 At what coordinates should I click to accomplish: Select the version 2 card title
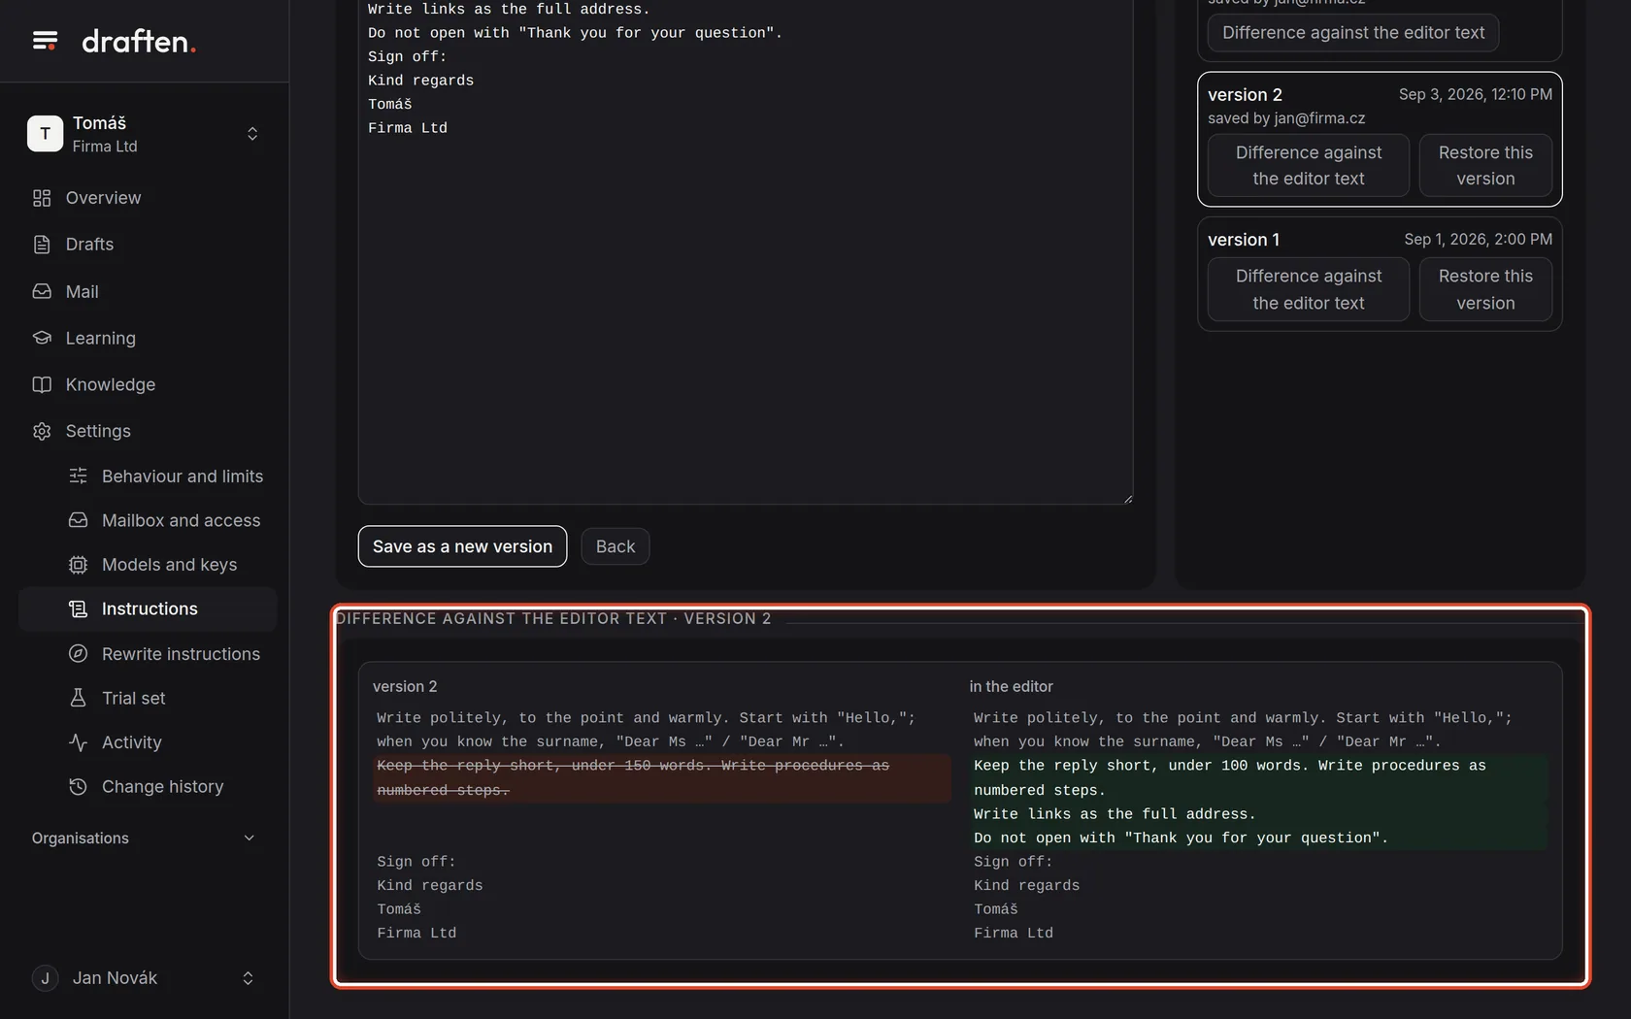[x=1245, y=94]
